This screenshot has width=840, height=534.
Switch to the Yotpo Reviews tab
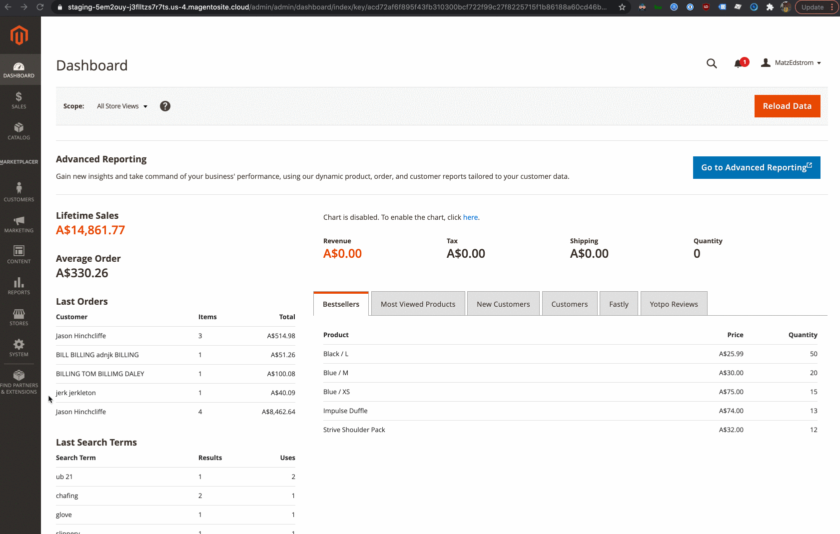click(674, 304)
